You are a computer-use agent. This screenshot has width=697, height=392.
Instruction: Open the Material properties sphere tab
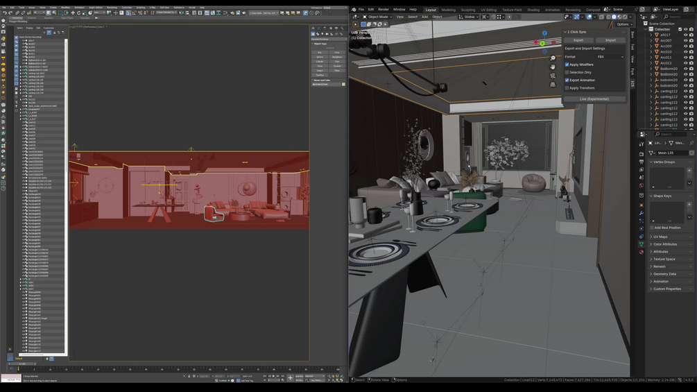[x=641, y=252]
